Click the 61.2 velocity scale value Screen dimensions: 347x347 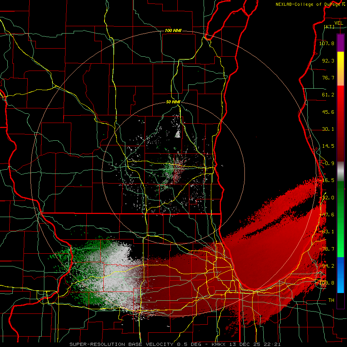click(328, 95)
